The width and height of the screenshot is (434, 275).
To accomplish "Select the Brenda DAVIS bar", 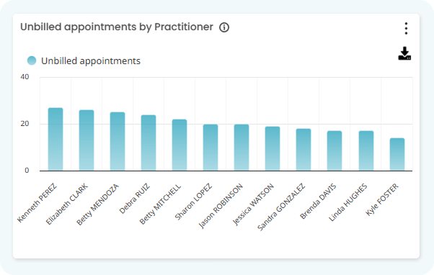I will (x=335, y=150).
